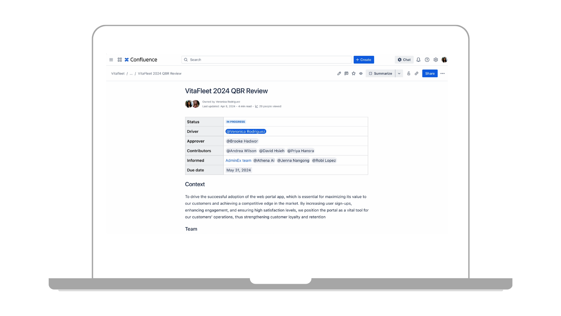Open your profile avatar menu
561x316 pixels.
[444, 60]
